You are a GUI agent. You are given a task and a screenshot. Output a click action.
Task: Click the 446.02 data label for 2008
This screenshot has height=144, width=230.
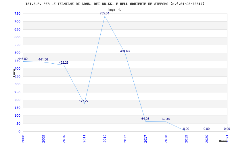click(23, 59)
